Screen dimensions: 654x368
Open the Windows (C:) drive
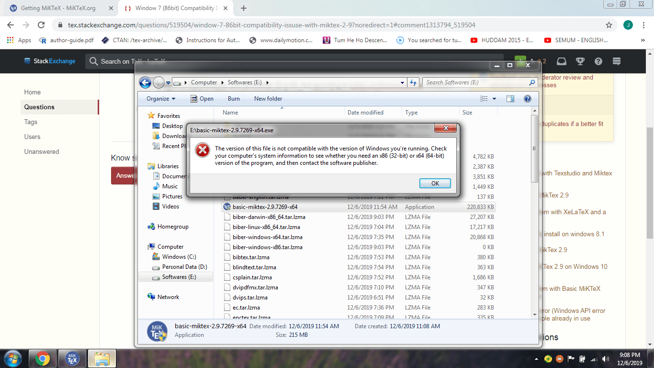(x=179, y=257)
